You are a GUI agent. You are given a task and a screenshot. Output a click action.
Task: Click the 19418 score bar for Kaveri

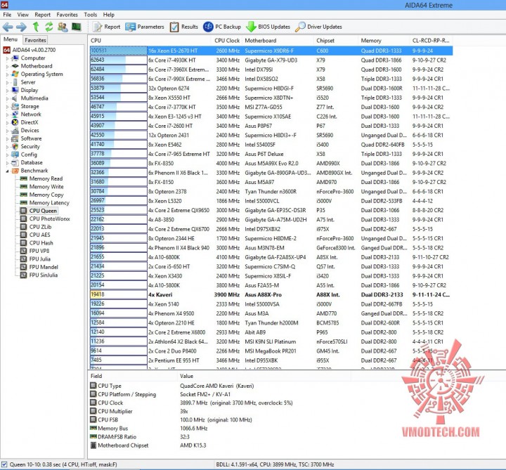119,294
